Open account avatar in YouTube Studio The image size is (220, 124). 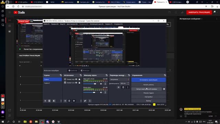pos(215,12)
